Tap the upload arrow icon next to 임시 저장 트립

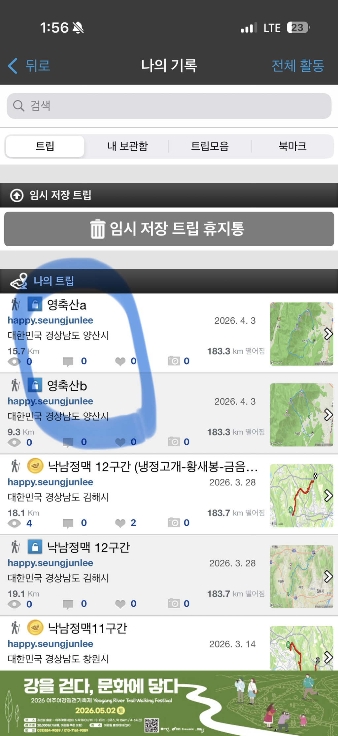pyautogui.click(x=17, y=195)
